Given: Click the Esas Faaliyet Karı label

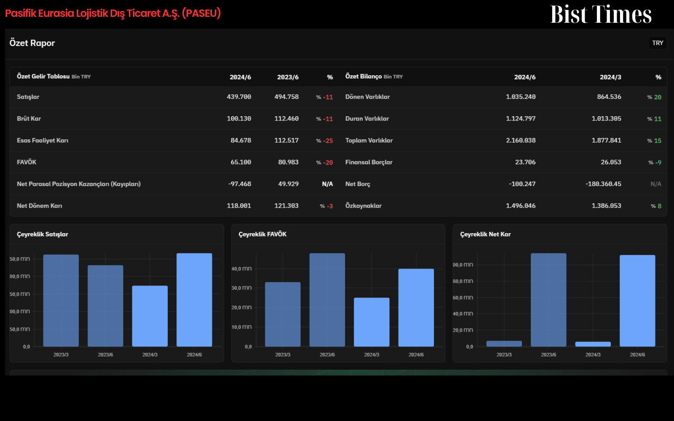Looking at the screenshot, I should point(43,141).
